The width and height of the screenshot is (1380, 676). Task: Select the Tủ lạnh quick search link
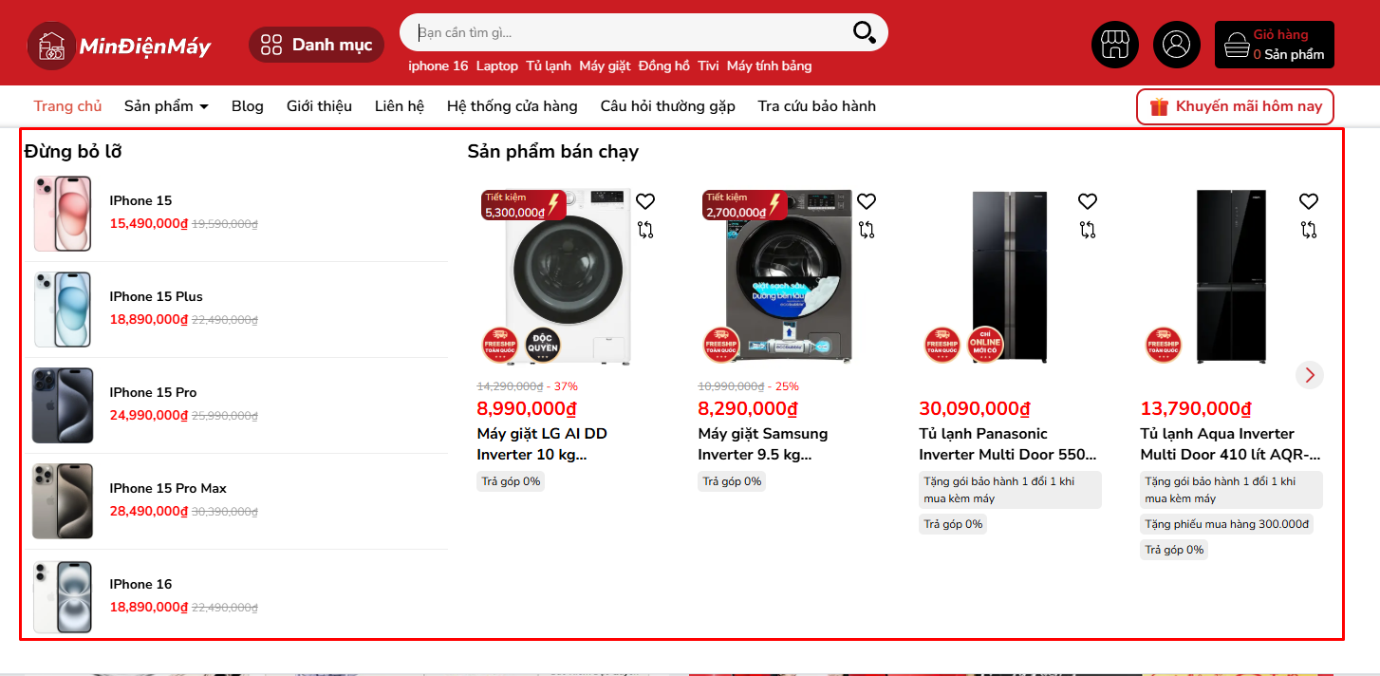pos(549,66)
